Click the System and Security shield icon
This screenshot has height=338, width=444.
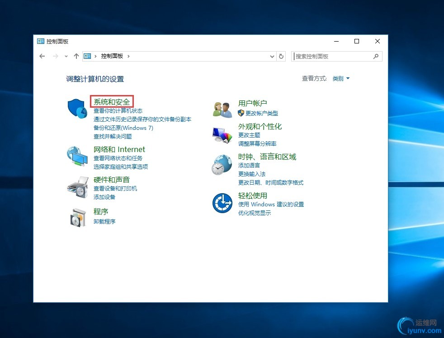pyautogui.click(x=77, y=109)
